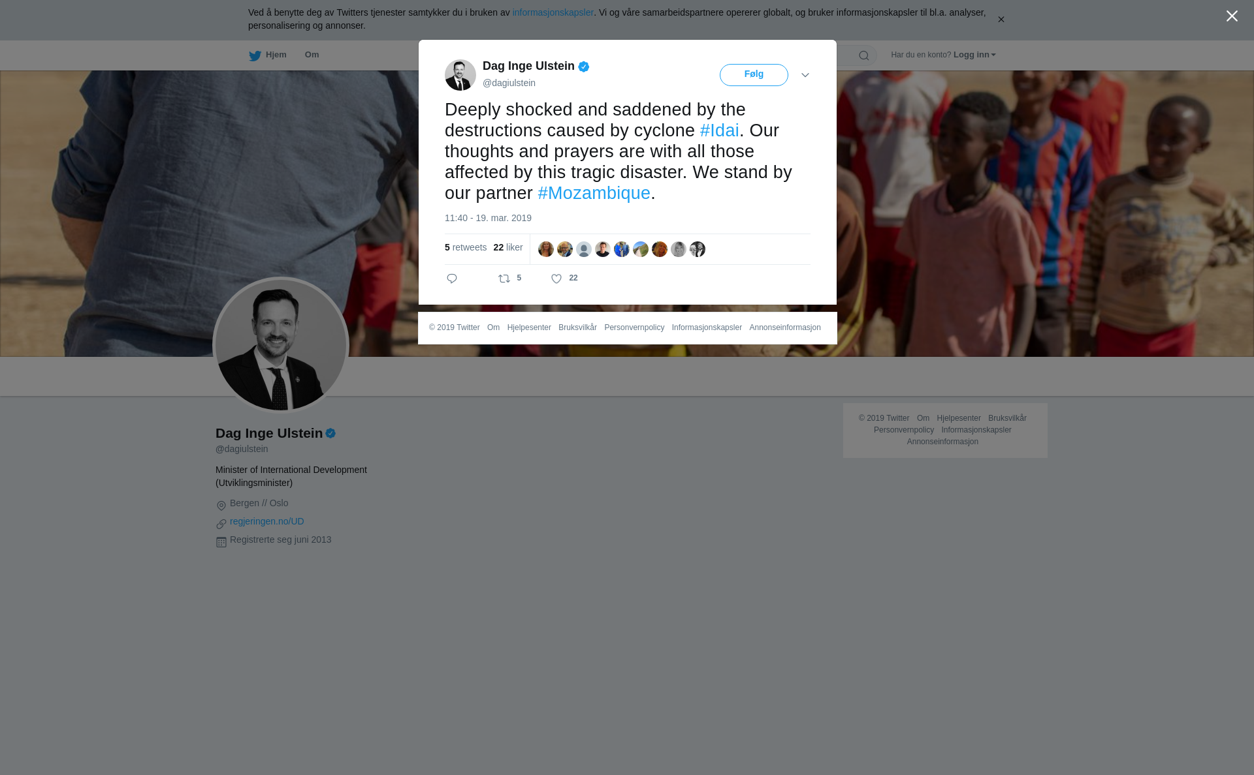Viewport: 1254px width, 775px height.
Task: Show the 5 retweets list
Action: pyautogui.click(x=466, y=247)
